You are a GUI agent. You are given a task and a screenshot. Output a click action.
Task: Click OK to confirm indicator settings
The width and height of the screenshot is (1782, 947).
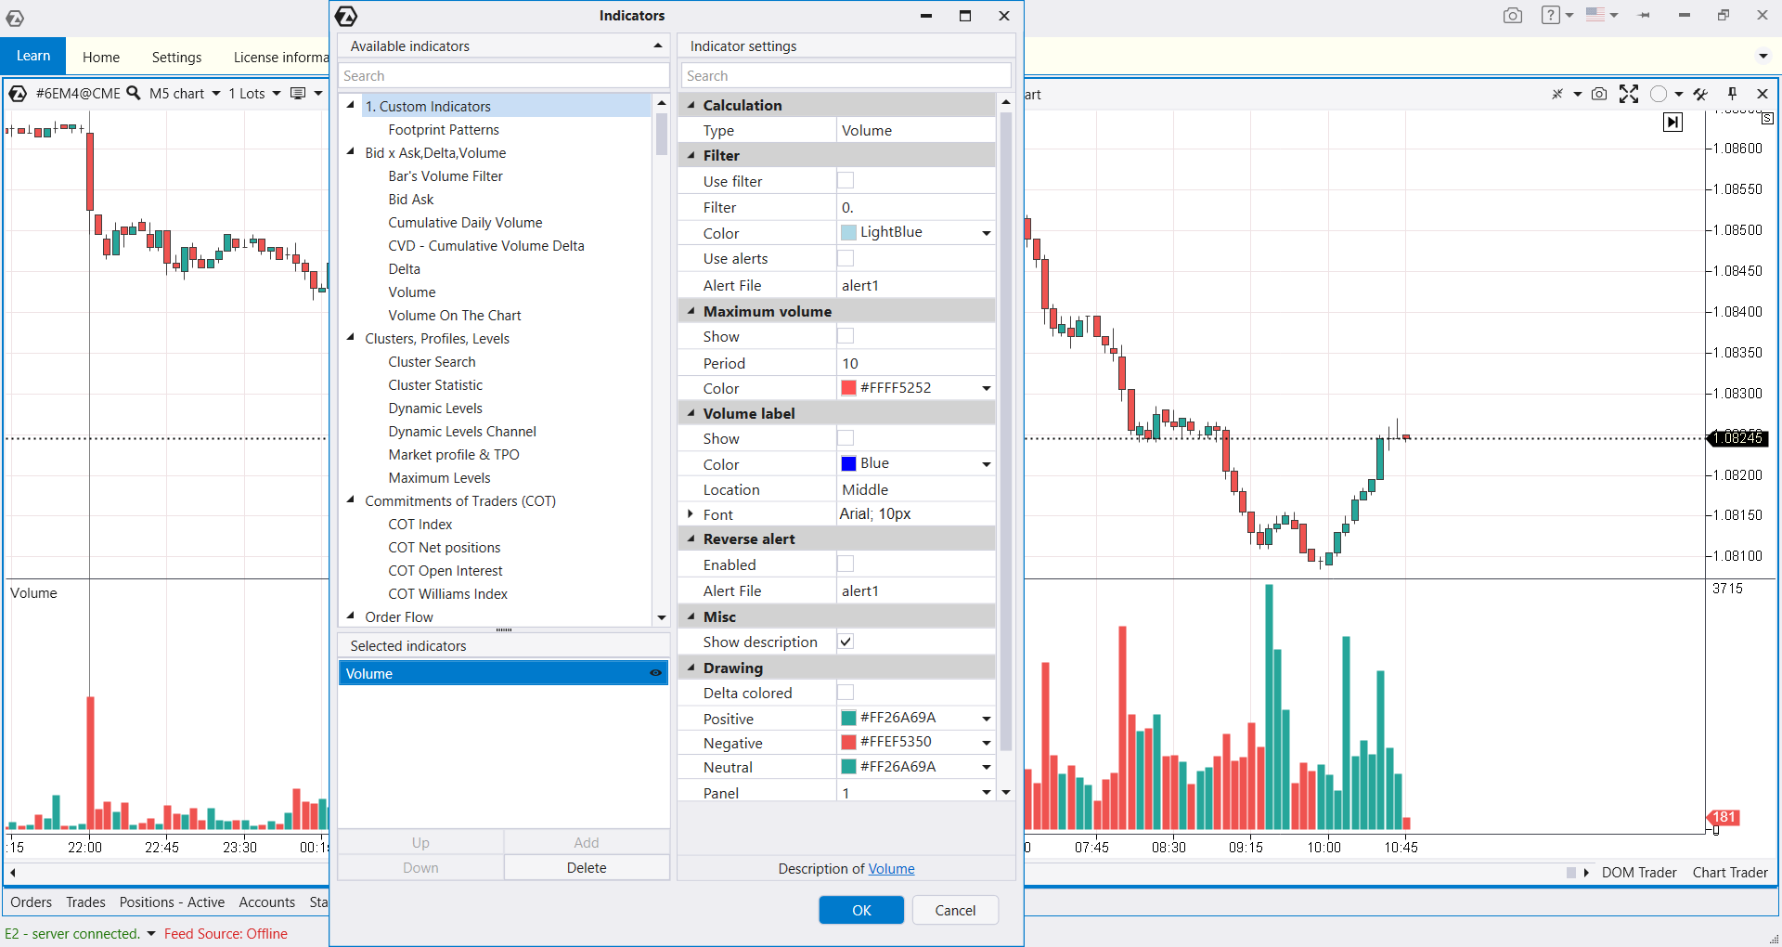coord(860,910)
